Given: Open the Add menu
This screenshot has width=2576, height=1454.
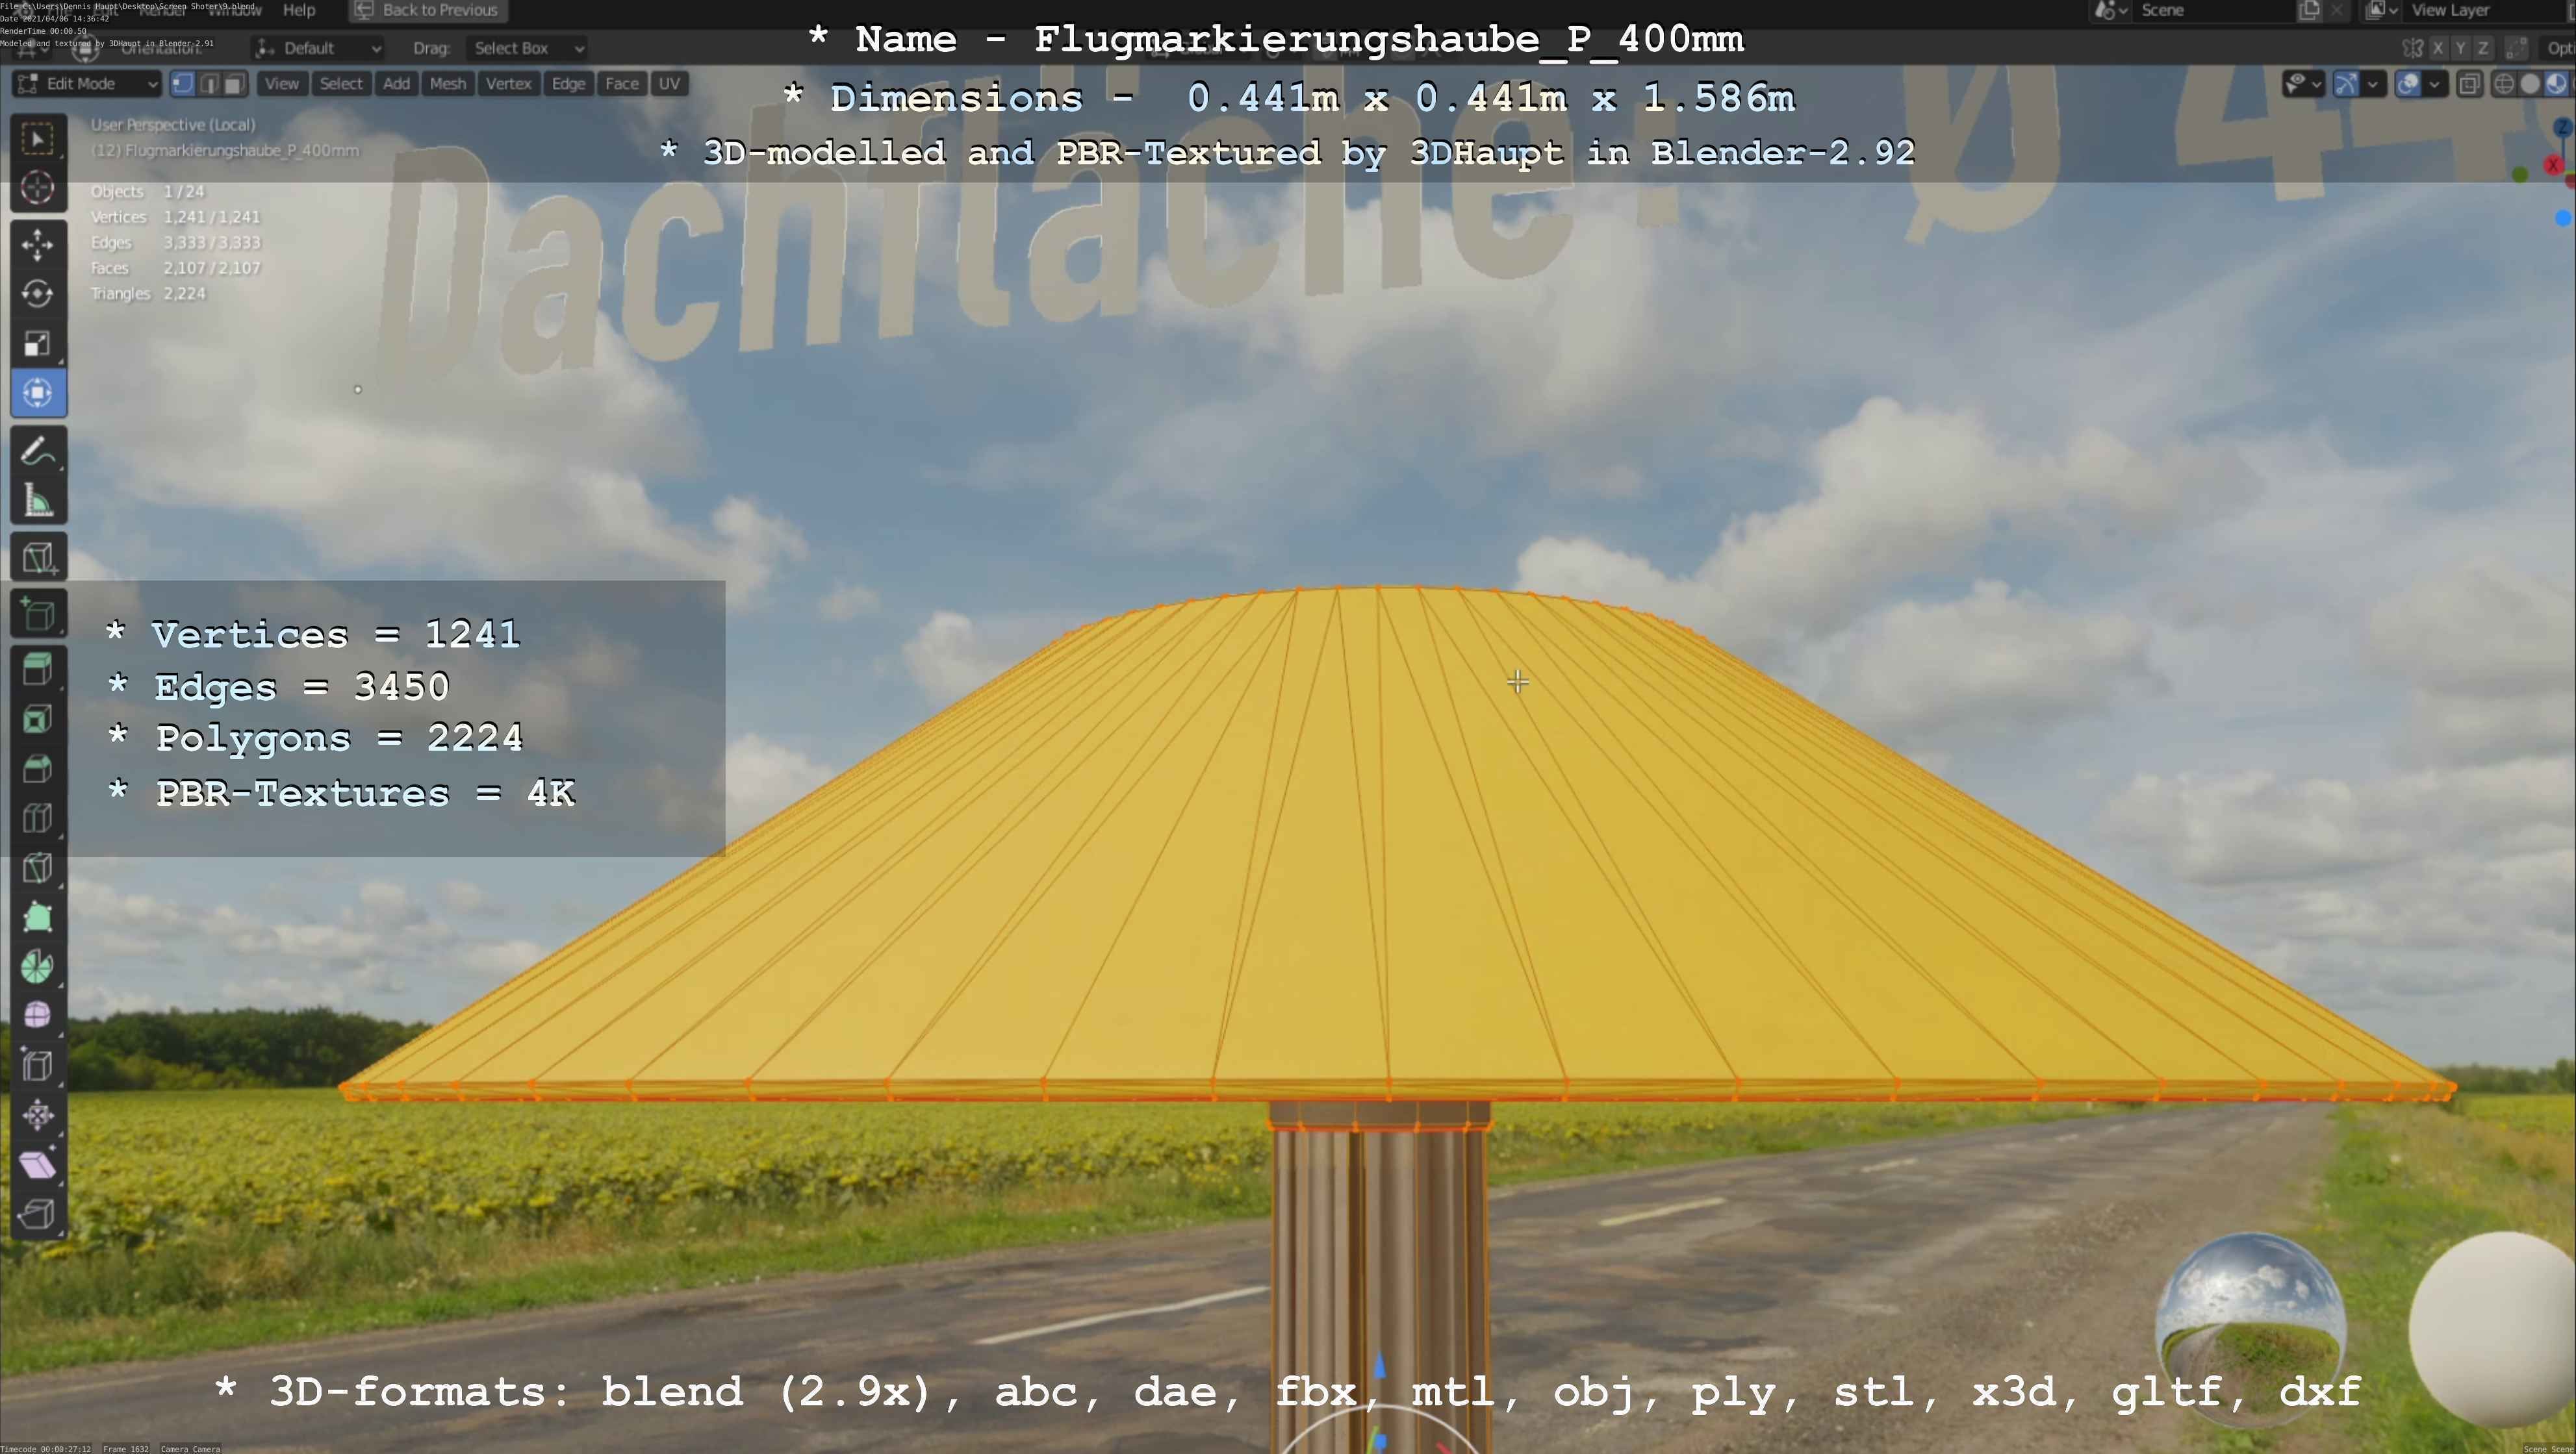Looking at the screenshot, I should point(396,84).
